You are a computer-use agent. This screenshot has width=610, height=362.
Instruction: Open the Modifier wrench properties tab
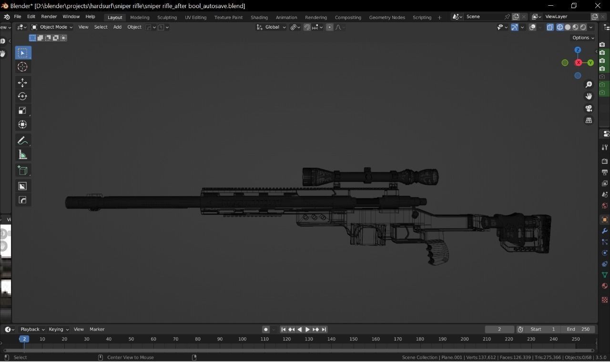[605, 231]
